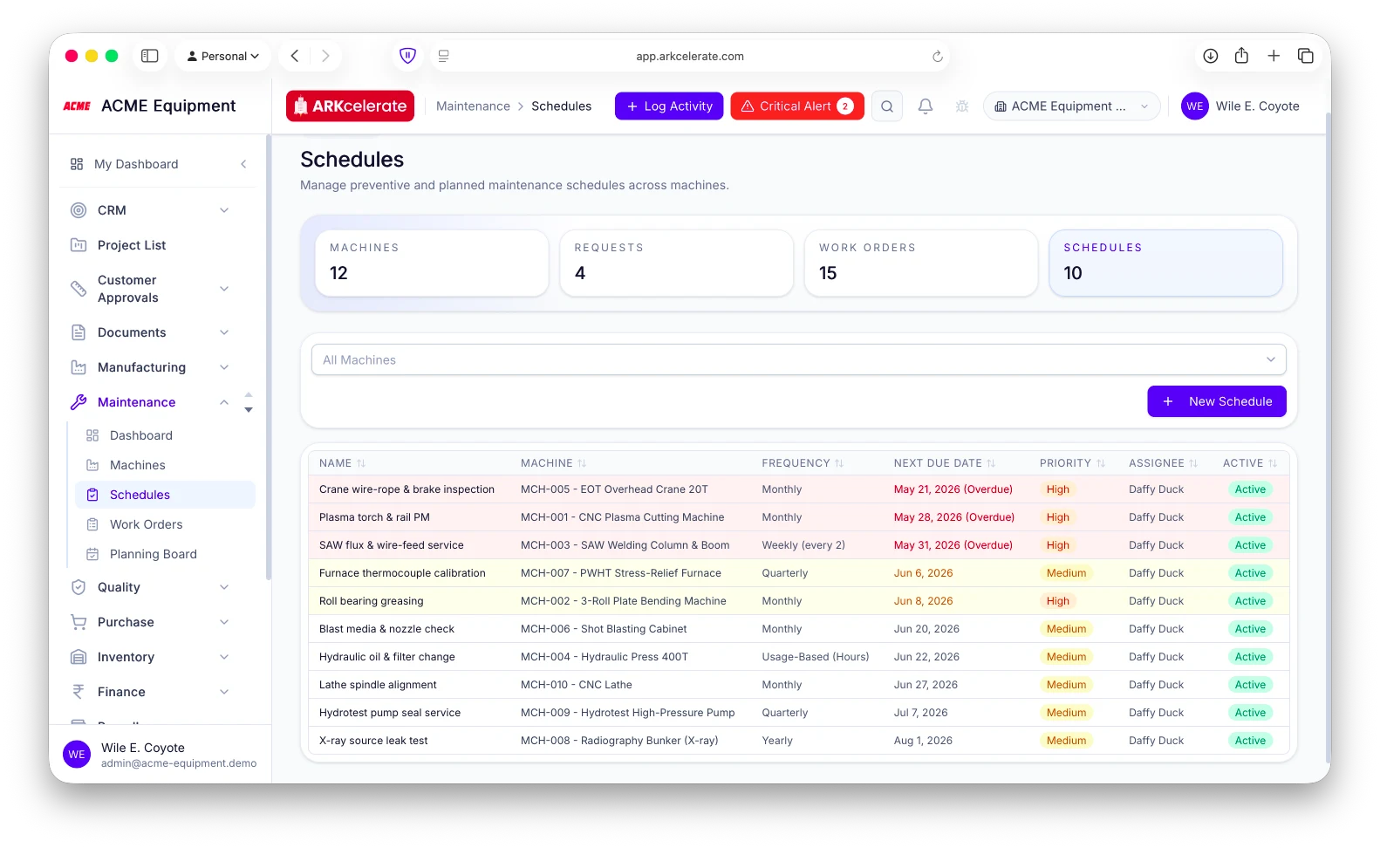
Task: Click the Log Activity button
Action: coord(669,106)
